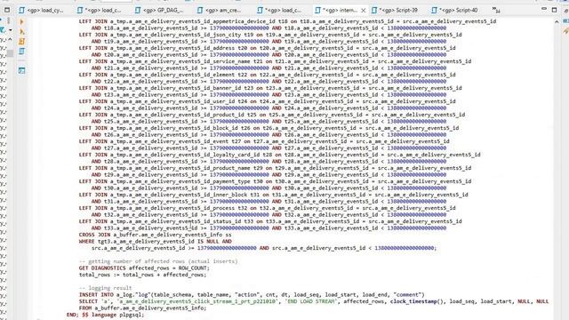
Task: Click the LEFT JOIN line for appmetrica_device_id t18
Action: click(287, 21)
